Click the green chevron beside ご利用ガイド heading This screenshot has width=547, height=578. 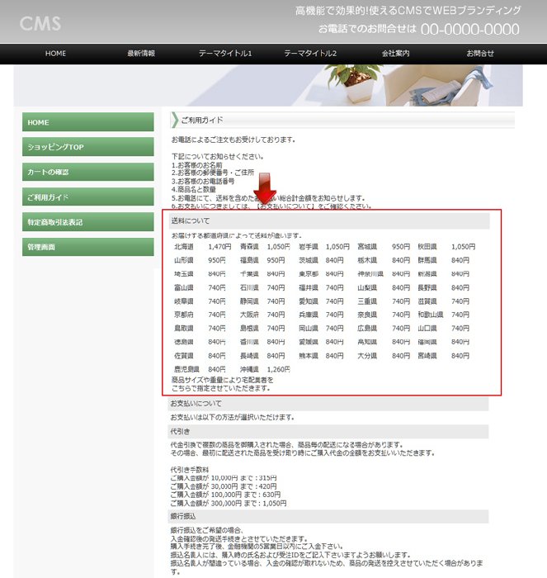174,121
